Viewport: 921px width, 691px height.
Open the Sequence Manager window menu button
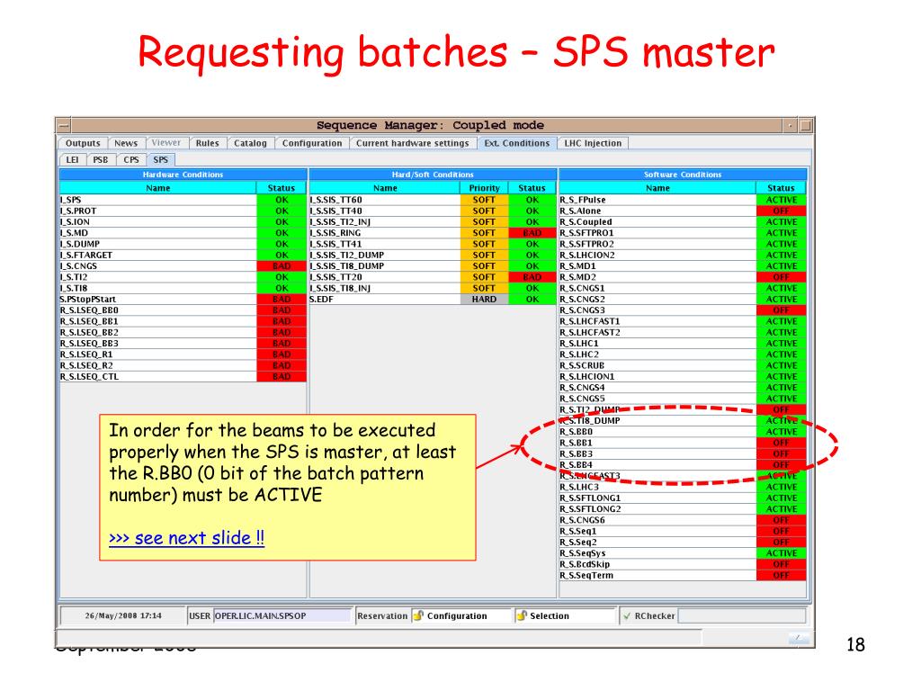(64, 125)
